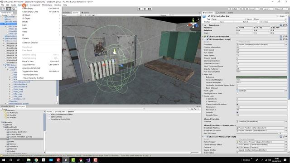Click the Windows Start button
This screenshot has width=290, height=163.
4,160
